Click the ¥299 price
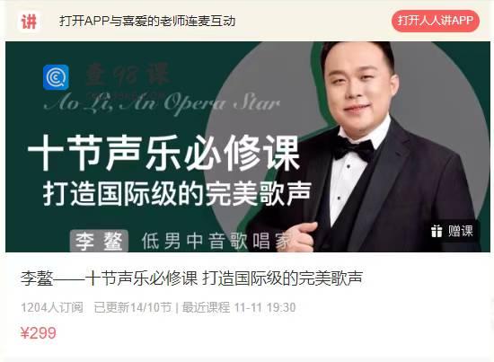The height and width of the screenshot is (362, 494). [x=39, y=332]
